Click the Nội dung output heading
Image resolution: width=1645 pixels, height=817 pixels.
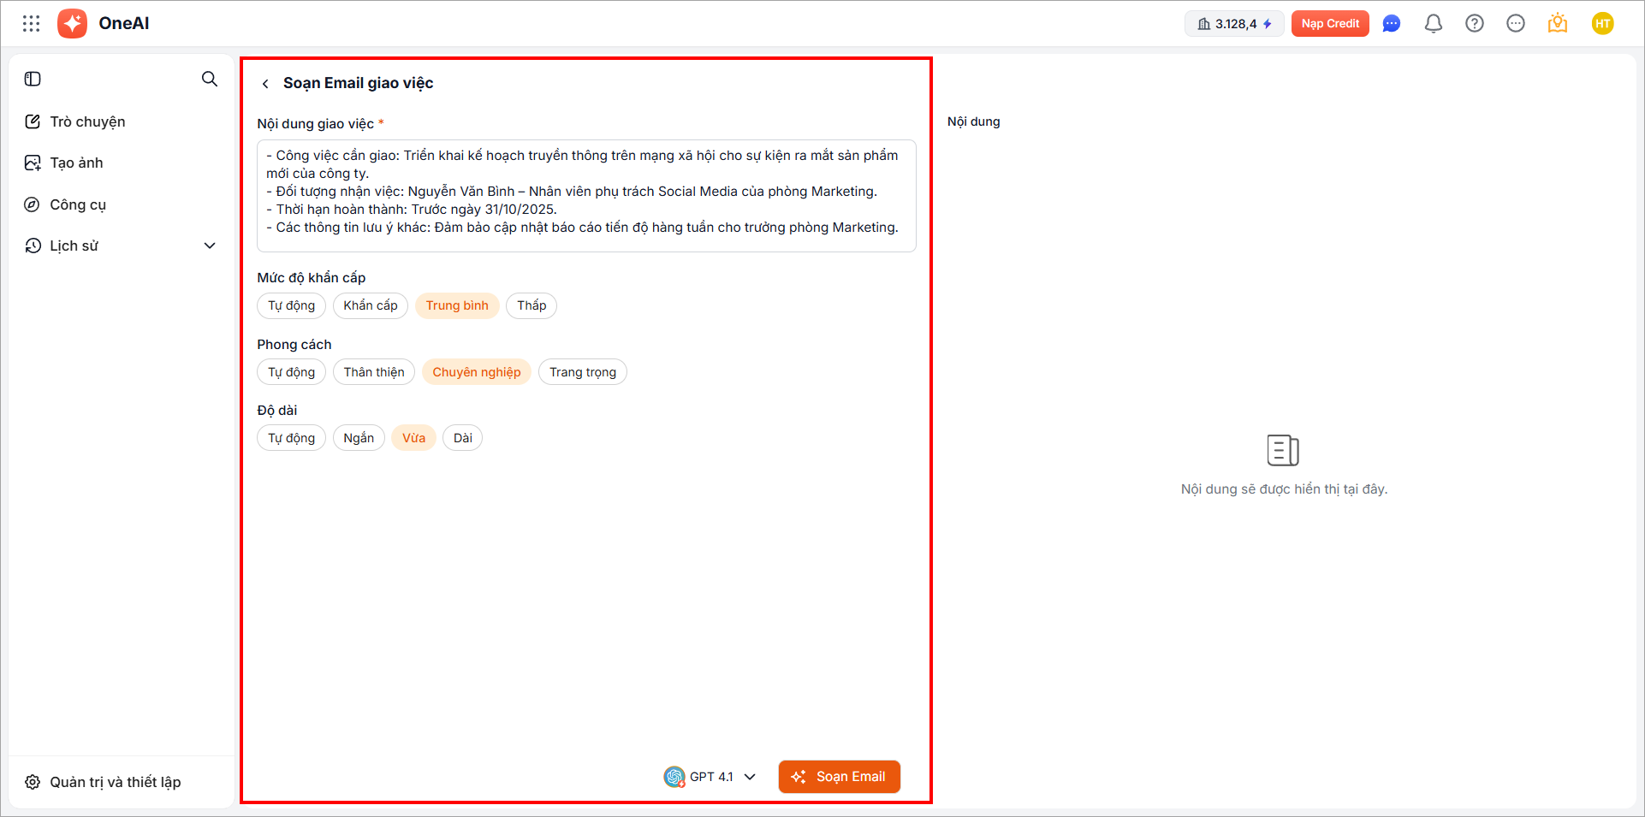[974, 121]
